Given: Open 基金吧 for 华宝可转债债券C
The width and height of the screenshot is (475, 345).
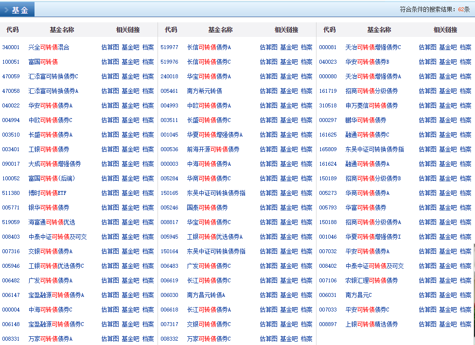Looking at the screenshot, I should pos(289,222).
